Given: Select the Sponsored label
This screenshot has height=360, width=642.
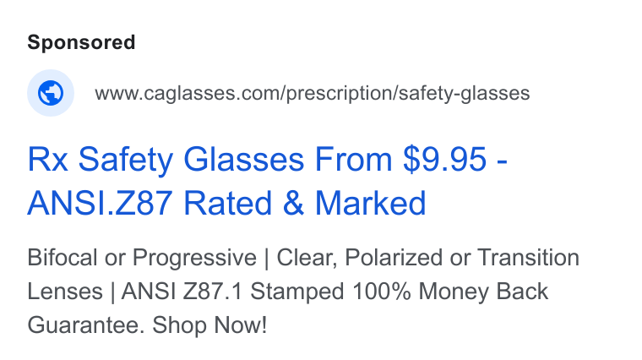Looking at the screenshot, I should [81, 42].
